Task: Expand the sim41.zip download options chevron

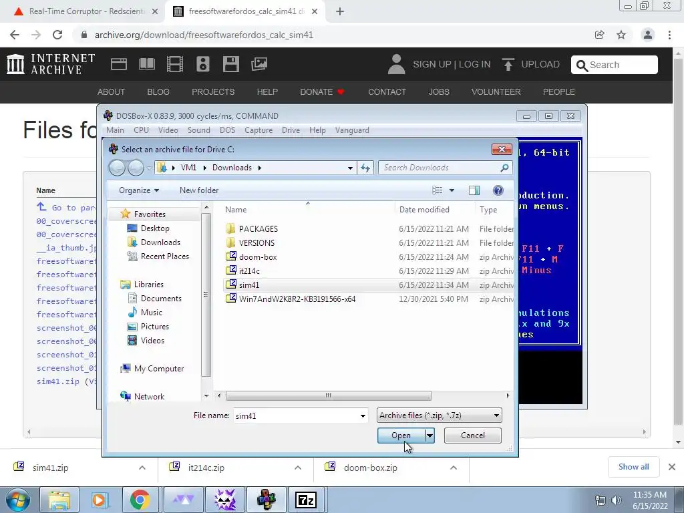Action: pyautogui.click(x=142, y=468)
